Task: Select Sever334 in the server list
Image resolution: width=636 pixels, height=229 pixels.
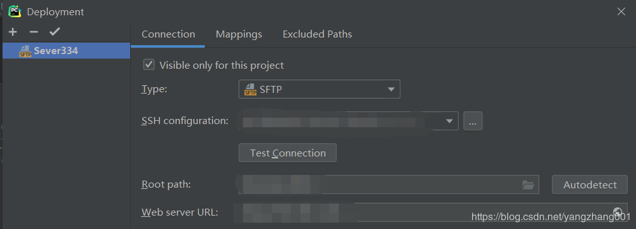Action: click(66, 51)
